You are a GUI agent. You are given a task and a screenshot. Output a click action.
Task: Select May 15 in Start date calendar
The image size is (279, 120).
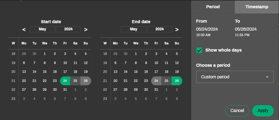[x=44, y=72]
